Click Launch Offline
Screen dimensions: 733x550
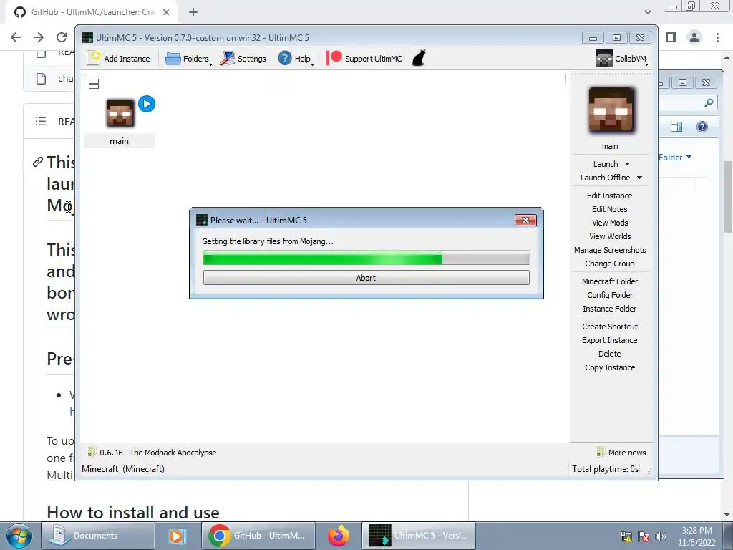pyautogui.click(x=605, y=178)
